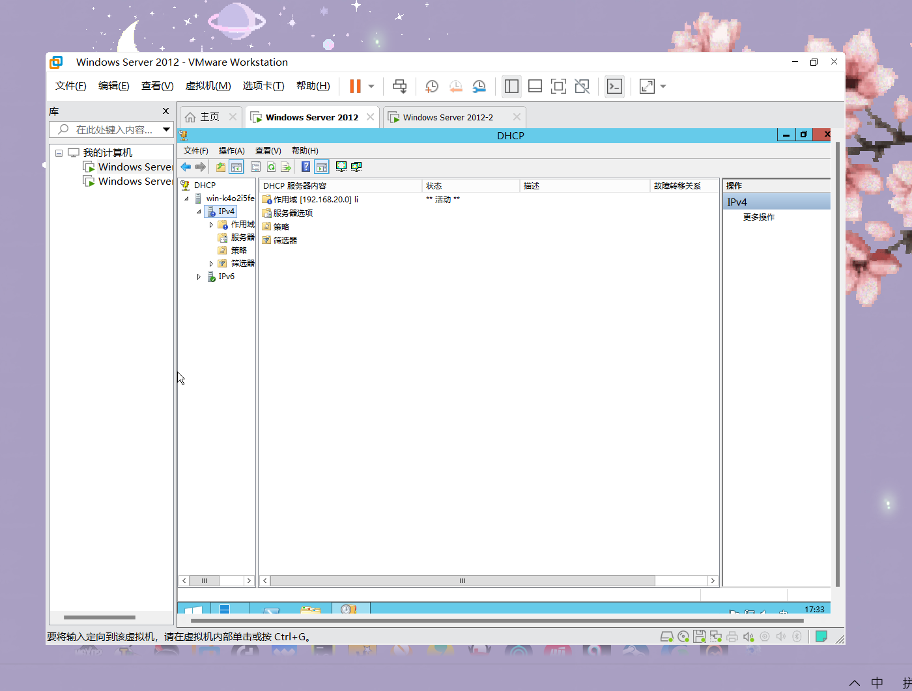Click the DHCP properties toolbar icon
The image size is (912, 691).
point(256,167)
